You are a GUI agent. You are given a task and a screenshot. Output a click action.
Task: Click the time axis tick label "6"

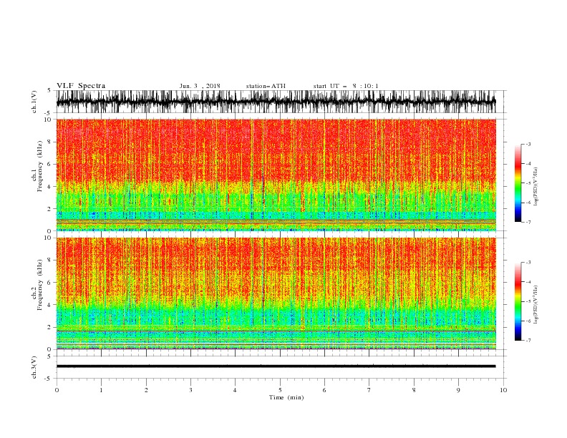pos(325,390)
